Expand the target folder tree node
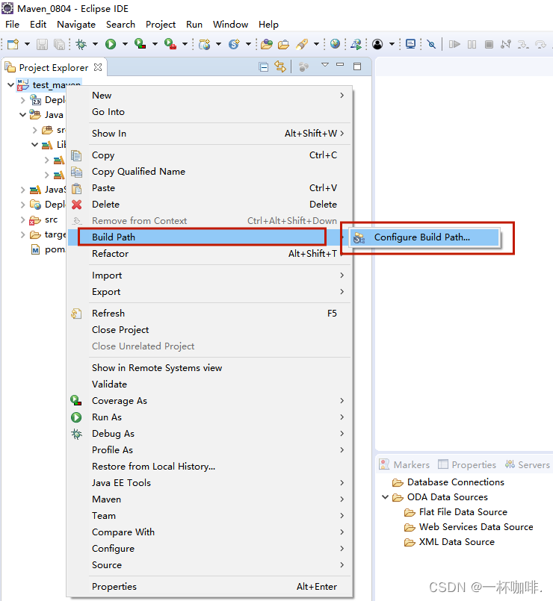553x601 pixels. [22, 234]
